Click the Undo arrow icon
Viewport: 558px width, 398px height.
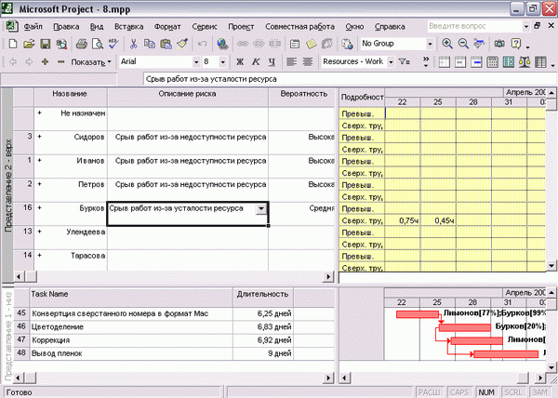(x=202, y=44)
